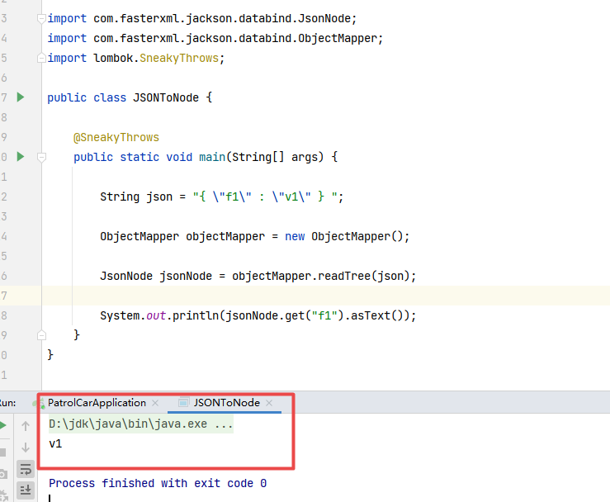Click the 'String json' assignment line
This screenshot has height=502, width=610.
coord(222,197)
